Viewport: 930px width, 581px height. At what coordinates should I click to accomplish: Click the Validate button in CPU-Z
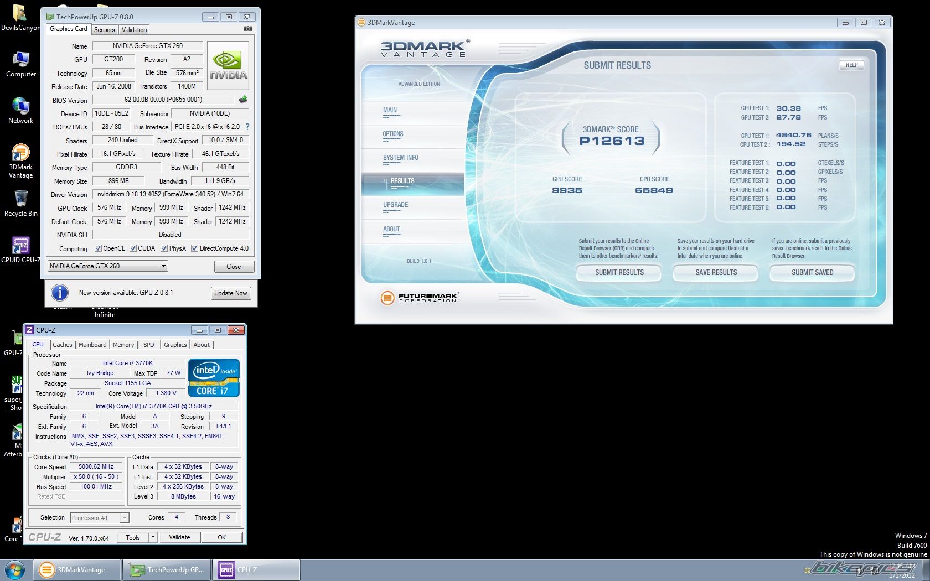coord(179,537)
